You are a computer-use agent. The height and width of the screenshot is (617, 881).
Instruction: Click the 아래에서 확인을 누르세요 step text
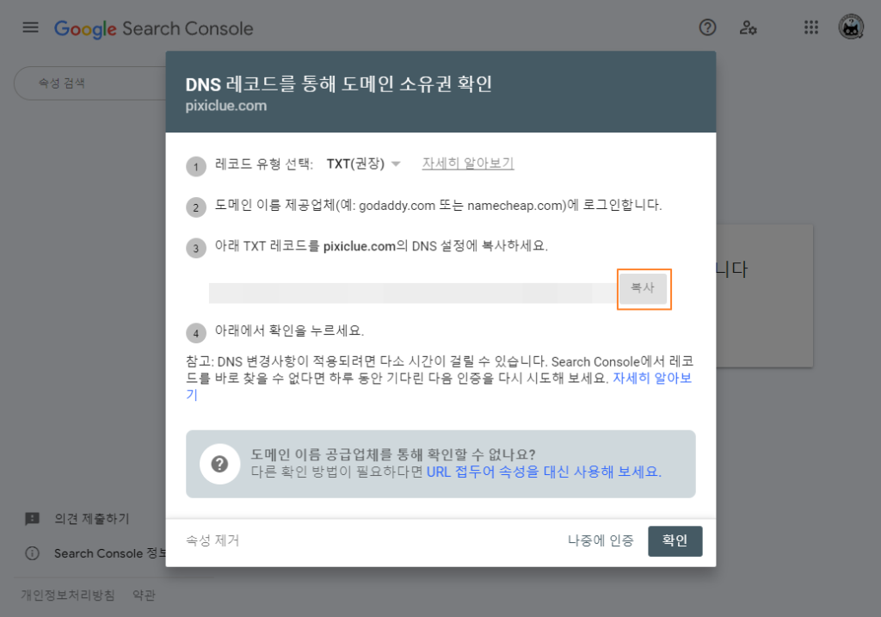pyautogui.click(x=289, y=330)
